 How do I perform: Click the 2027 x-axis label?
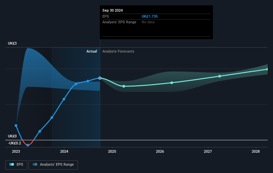point(208,151)
